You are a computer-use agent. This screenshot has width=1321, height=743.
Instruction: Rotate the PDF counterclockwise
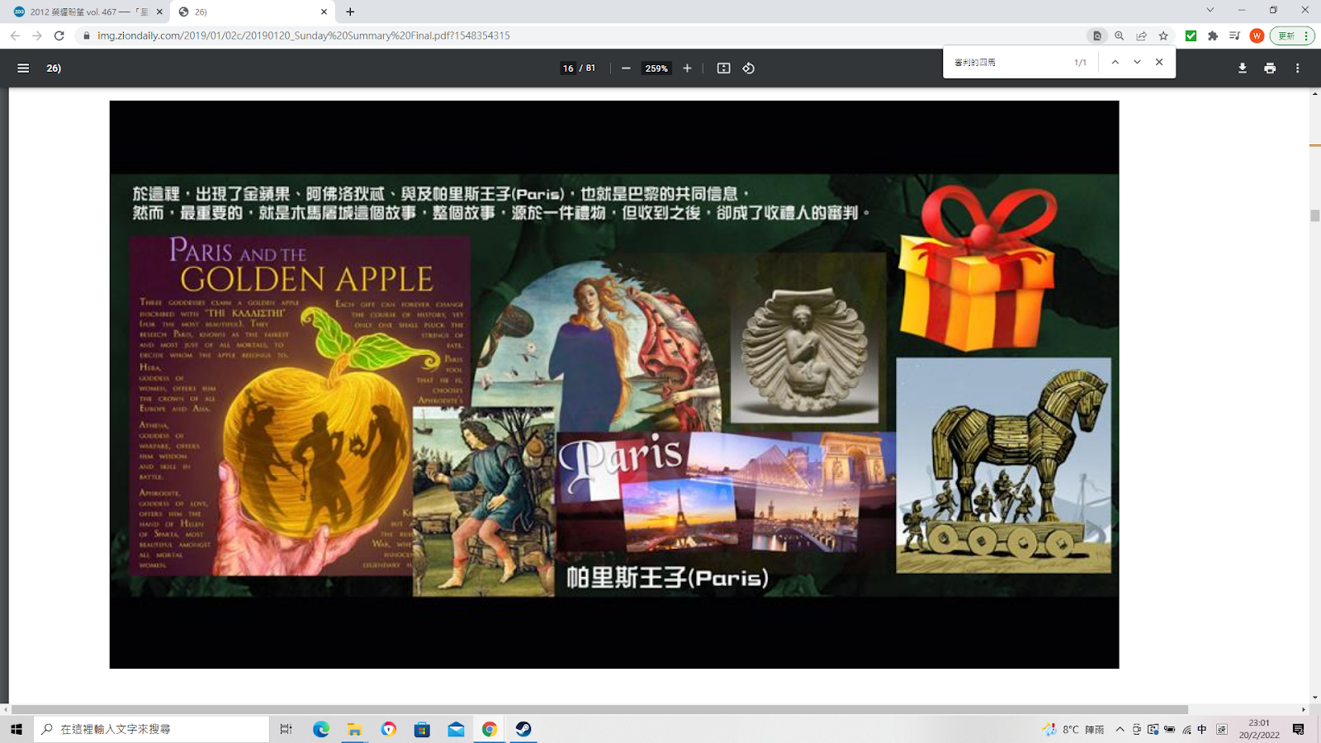(749, 69)
